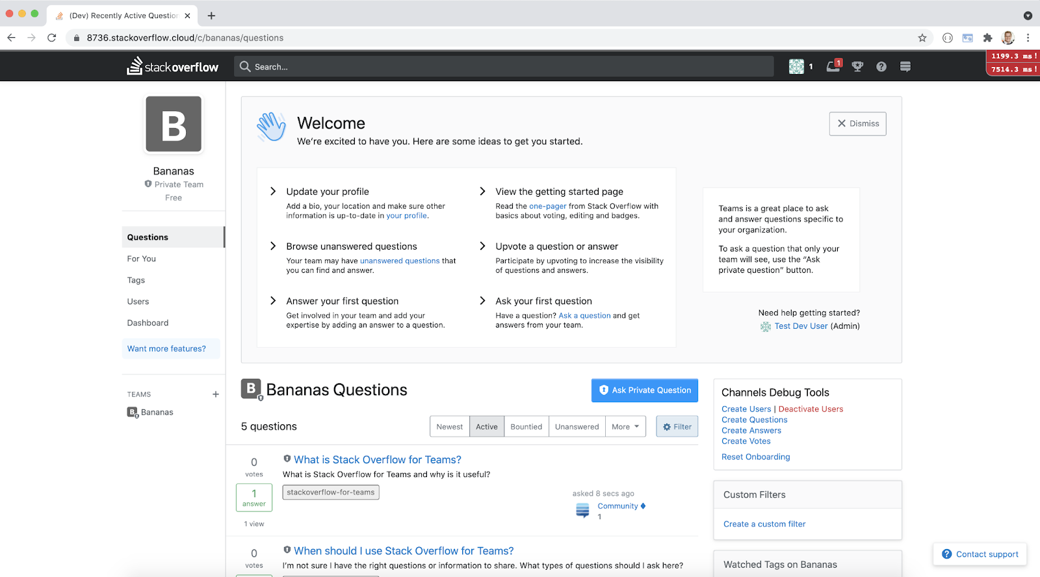Viewport: 1040px width, 577px height.
Task: Click Create Votes debug link
Action: [746, 441]
